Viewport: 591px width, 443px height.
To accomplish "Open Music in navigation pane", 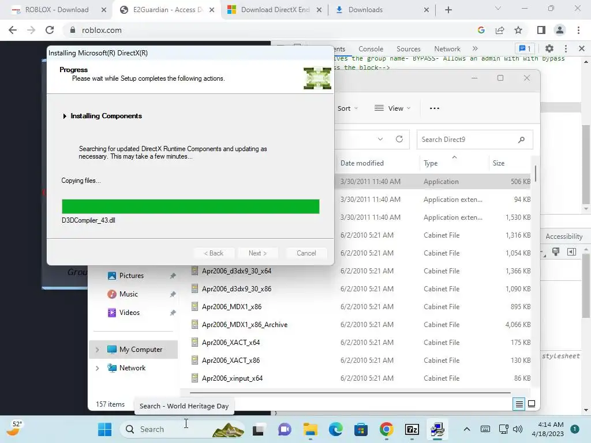I will tap(129, 294).
